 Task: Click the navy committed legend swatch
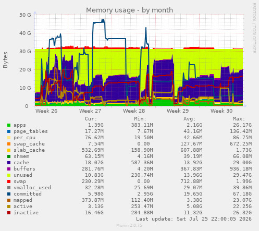[x=9, y=194]
